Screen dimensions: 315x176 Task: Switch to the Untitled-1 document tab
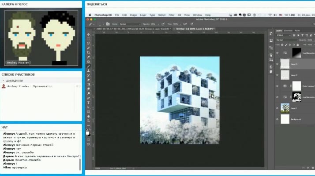coord(195,29)
